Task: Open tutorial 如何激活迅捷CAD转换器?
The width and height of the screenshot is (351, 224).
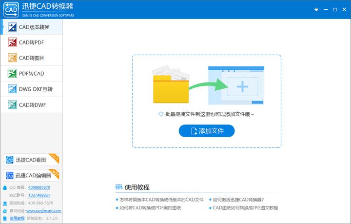Action: click(x=238, y=200)
